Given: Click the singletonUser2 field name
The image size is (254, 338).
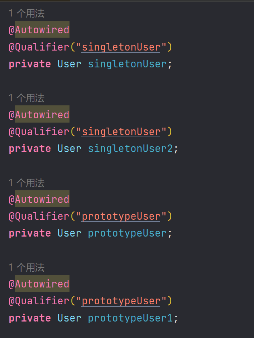Looking at the screenshot, I should [130, 148].
